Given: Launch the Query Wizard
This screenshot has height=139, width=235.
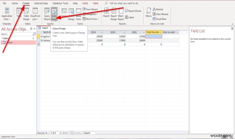Looking at the screenshot, I should (47, 14).
